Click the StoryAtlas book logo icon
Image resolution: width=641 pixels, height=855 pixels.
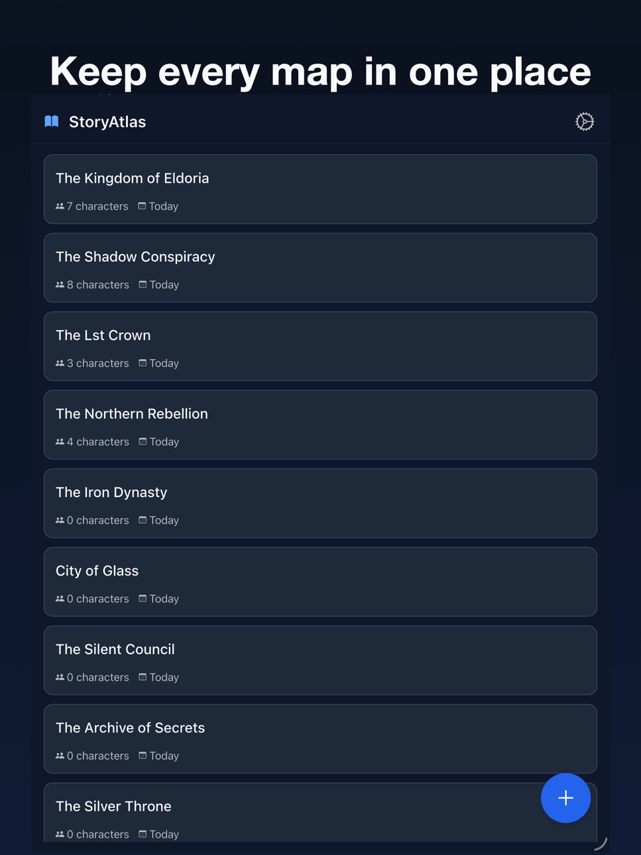point(52,121)
